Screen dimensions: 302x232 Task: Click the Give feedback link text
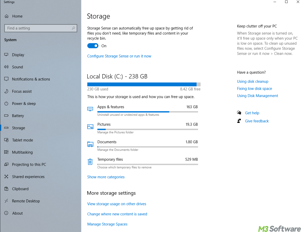pyautogui.click(x=257, y=121)
